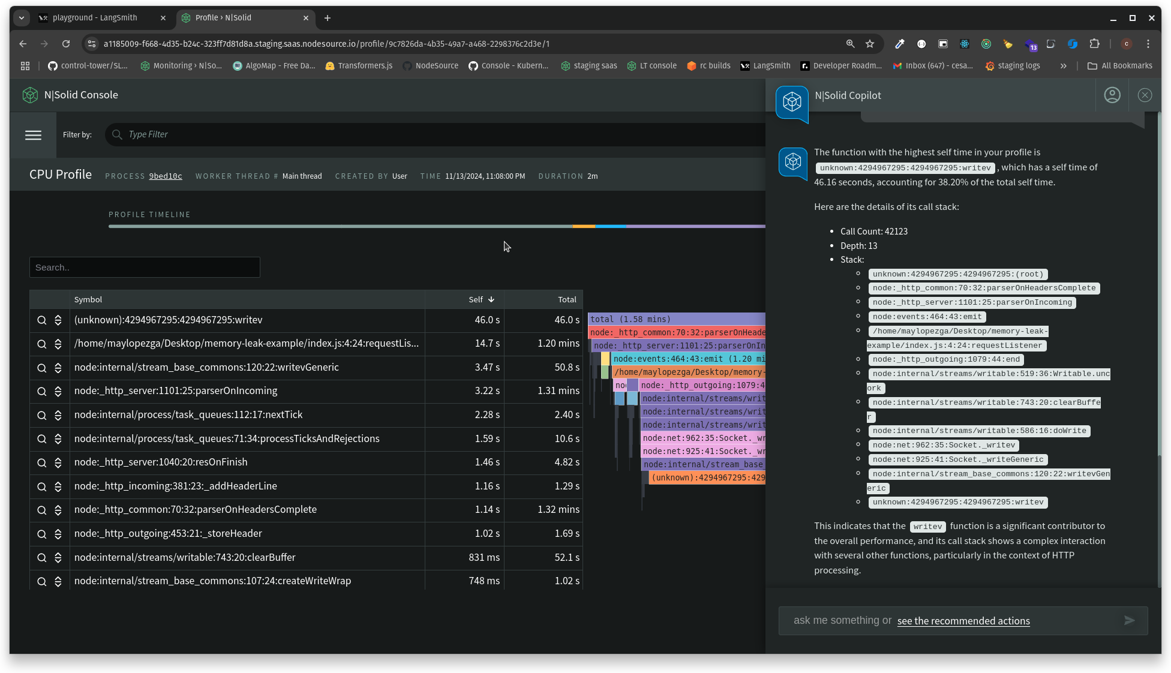Image resolution: width=1171 pixels, height=673 pixels.
Task: Inspect the createWriteWrap row magnifier icon
Action: point(41,582)
